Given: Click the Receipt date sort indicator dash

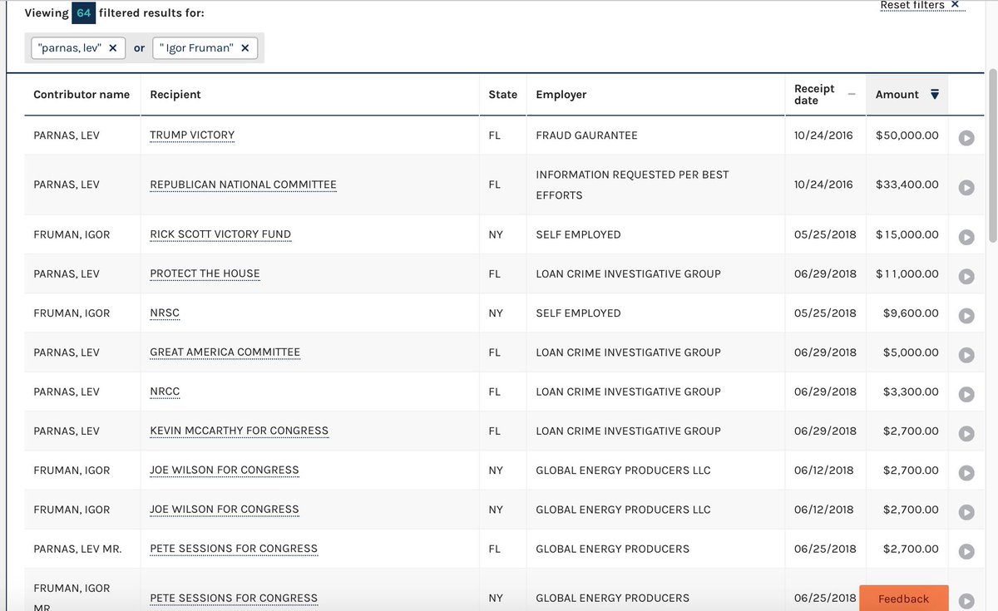Looking at the screenshot, I should click(x=852, y=94).
